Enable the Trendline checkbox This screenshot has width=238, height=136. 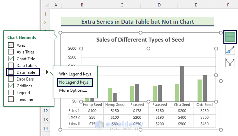[11, 99]
